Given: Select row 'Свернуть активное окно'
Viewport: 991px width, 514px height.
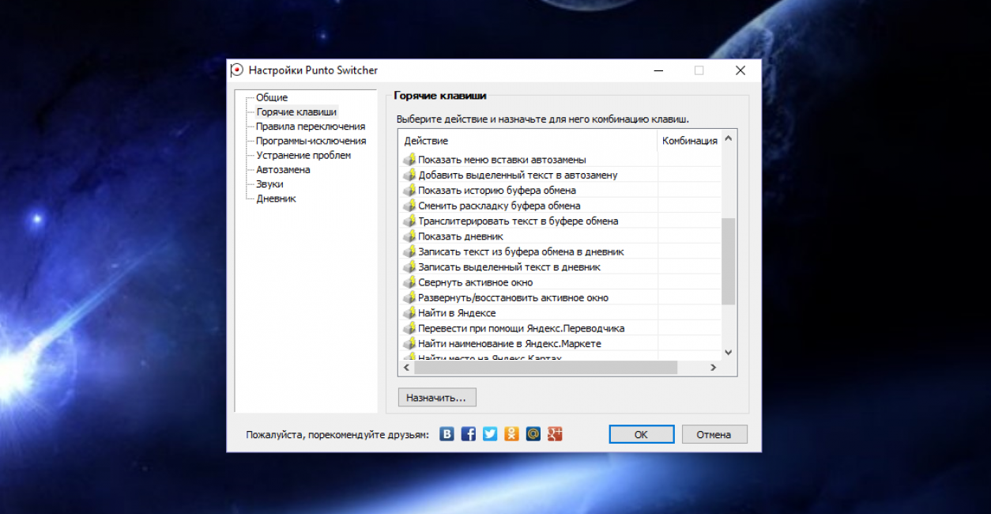Looking at the screenshot, I should [x=560, y=282].
